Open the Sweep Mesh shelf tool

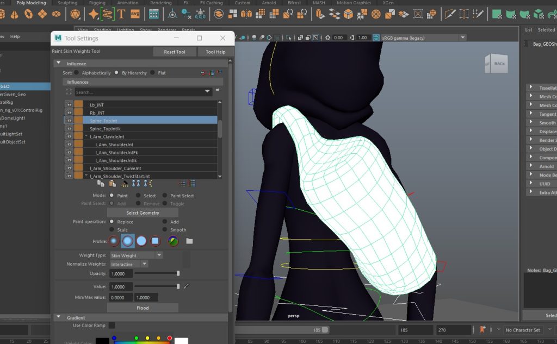point(107,14)
